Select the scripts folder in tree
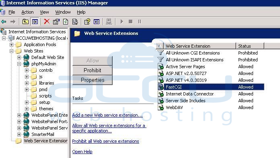This screenshot has width=280, height=158. pos(45,96)
